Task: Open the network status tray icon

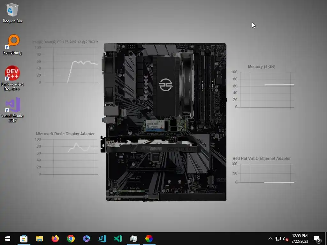Action: [278, 239]
